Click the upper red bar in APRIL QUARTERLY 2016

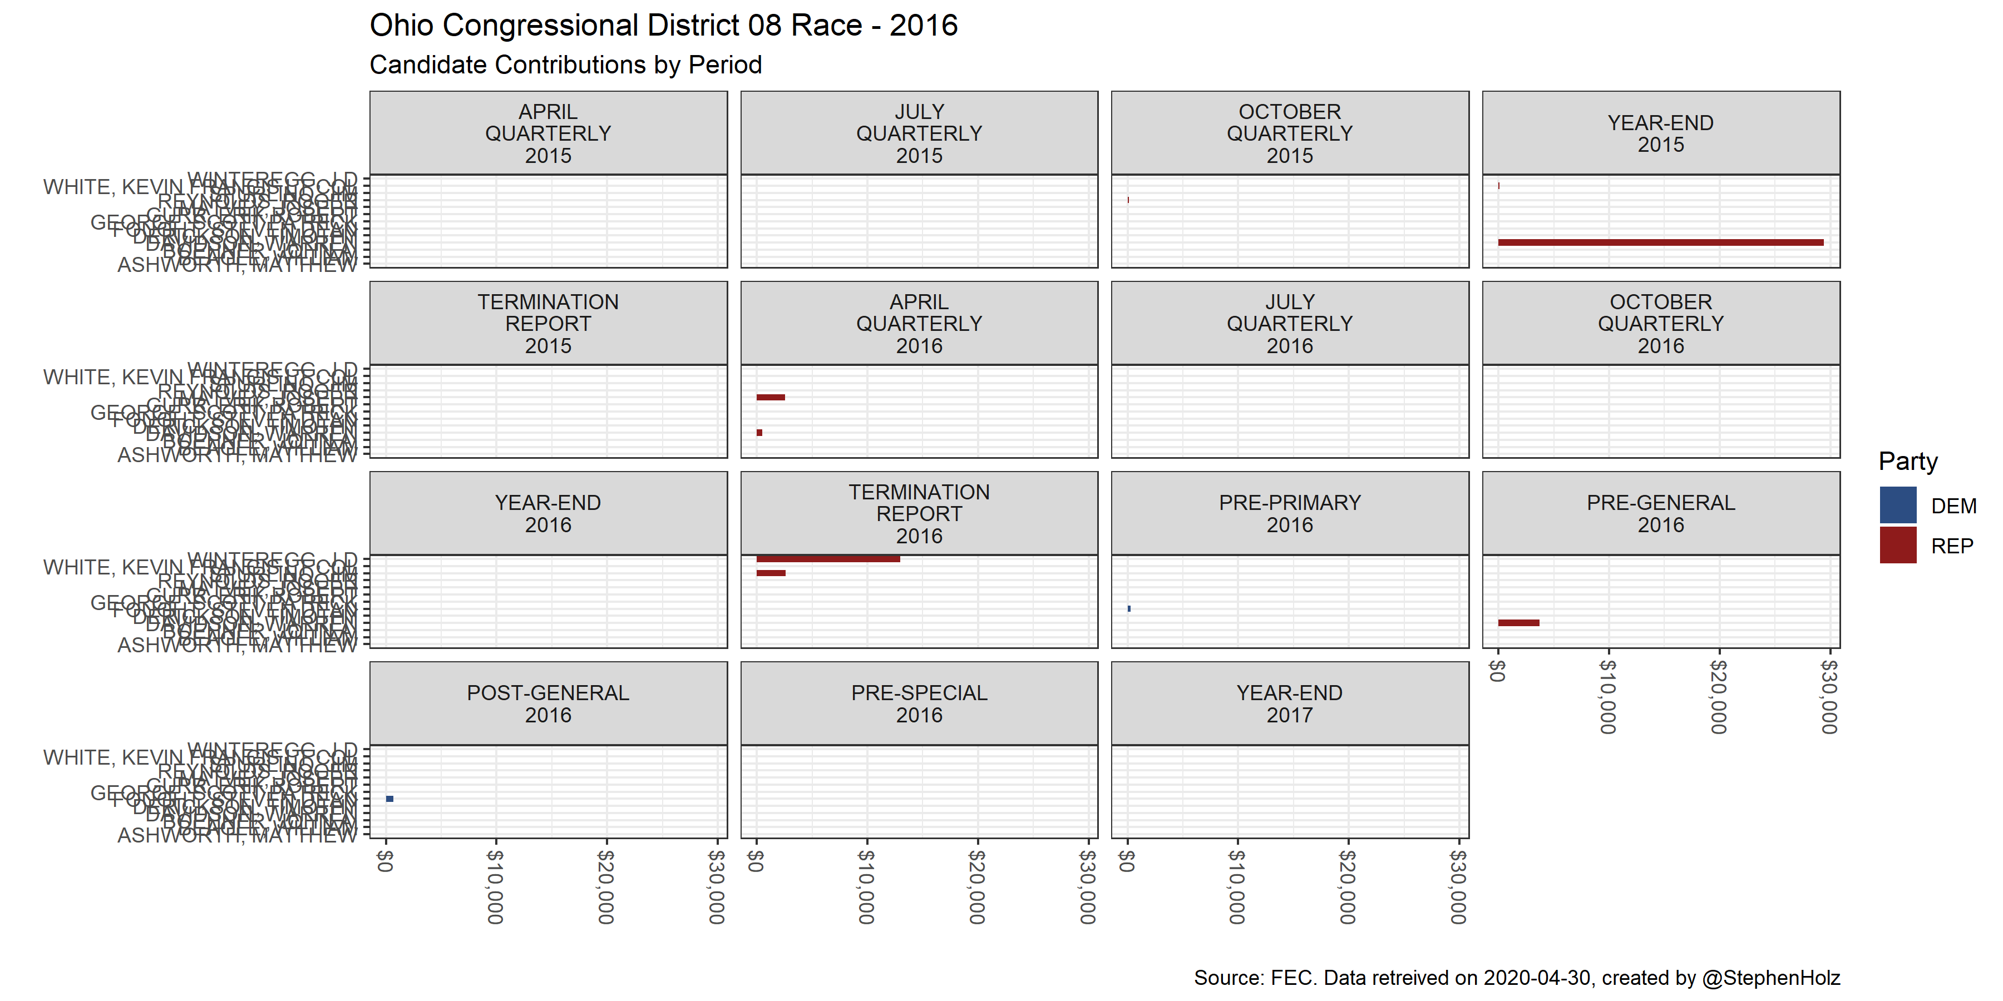click(x=771, y=397)
